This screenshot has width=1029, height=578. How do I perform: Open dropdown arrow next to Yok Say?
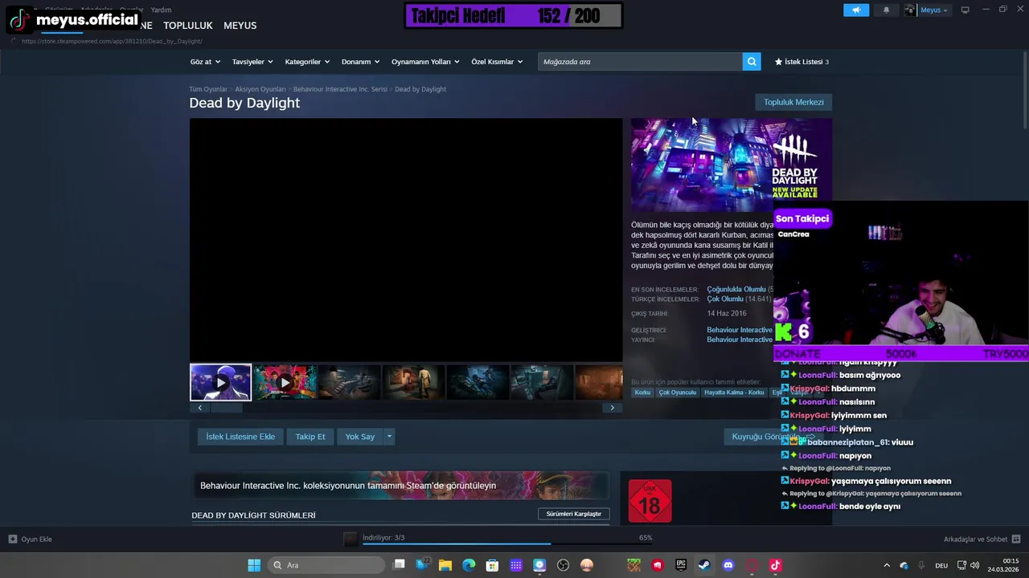(x=389, y=437)
